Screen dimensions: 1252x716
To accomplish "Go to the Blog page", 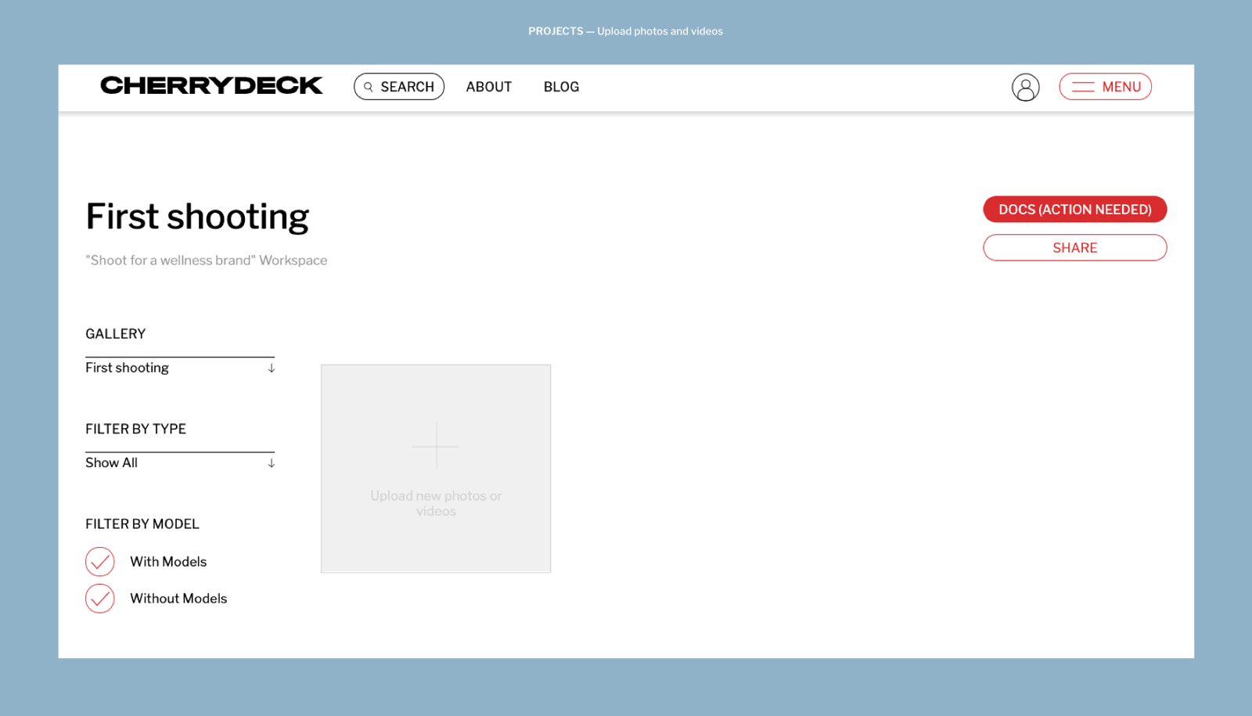I will pyautogui.click(x=561, y=87).
